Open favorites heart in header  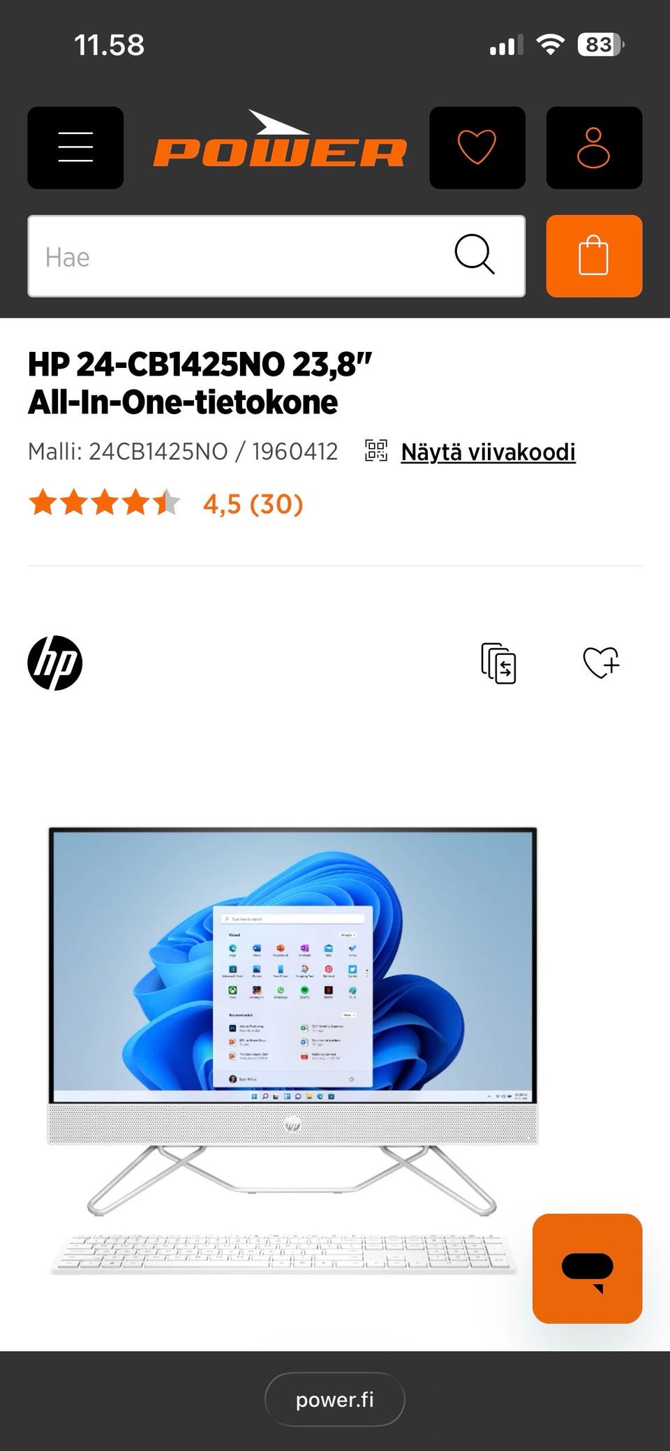pos(477,147)
